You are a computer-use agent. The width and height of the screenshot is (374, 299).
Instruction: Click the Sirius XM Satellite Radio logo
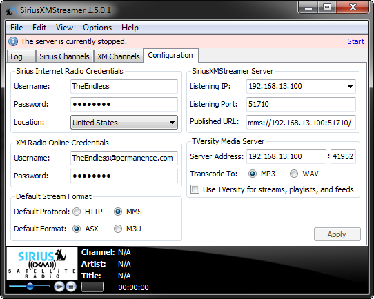click(42, 264)
